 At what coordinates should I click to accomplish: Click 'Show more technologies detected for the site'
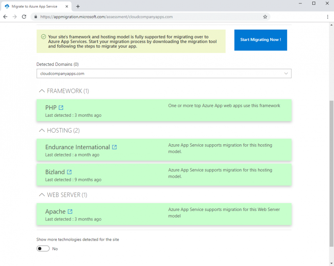[x=77, y=239]
